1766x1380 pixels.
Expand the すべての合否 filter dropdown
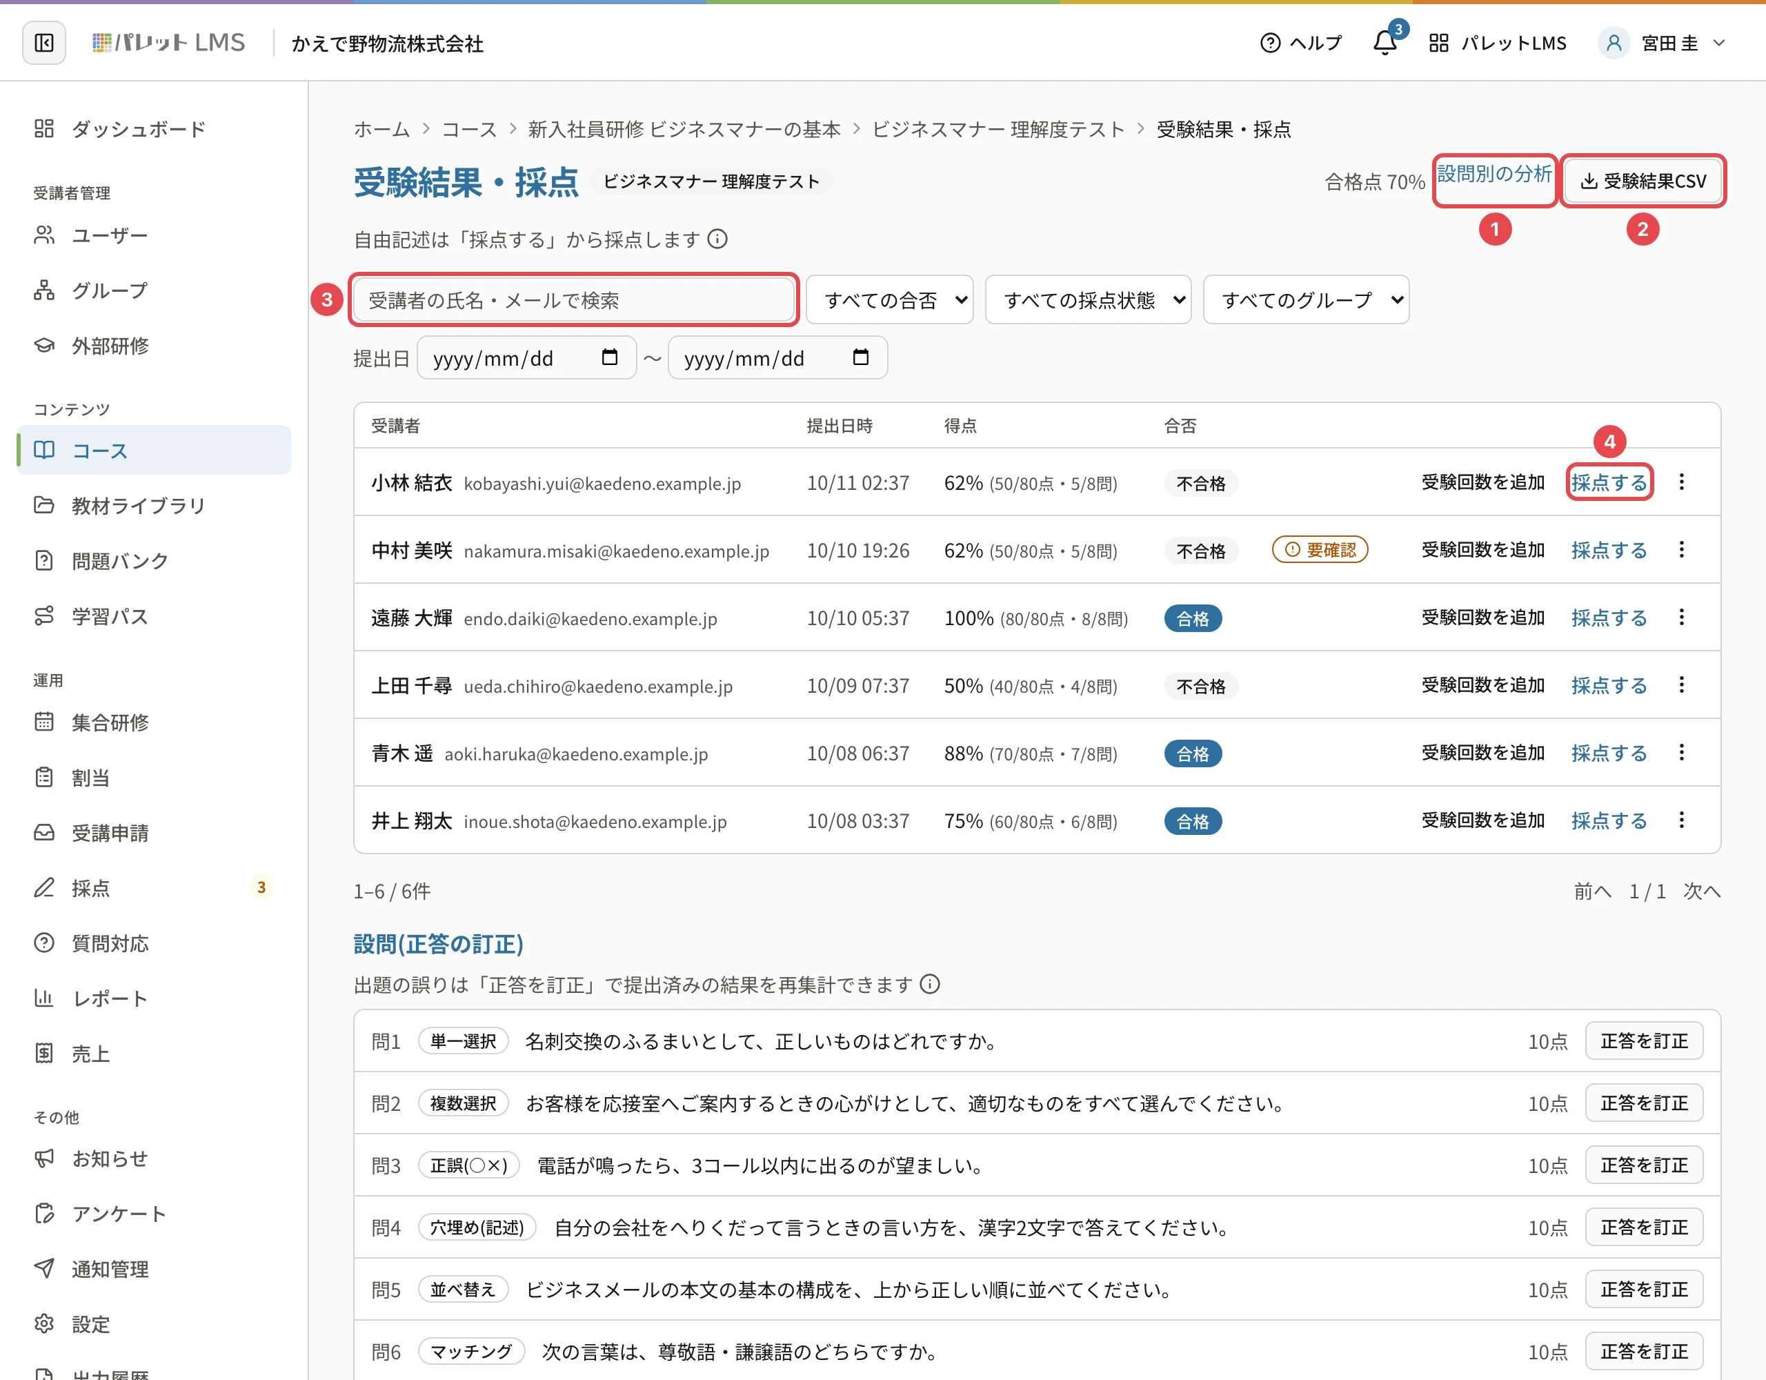(889, 300)
